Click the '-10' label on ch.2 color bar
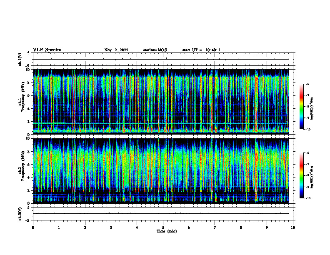This screenshot has width=330, height=255. pyautogui.click(x=307, y=198)
